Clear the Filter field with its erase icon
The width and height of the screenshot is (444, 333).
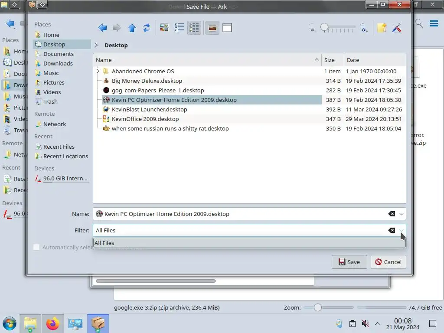coord(392,230)
